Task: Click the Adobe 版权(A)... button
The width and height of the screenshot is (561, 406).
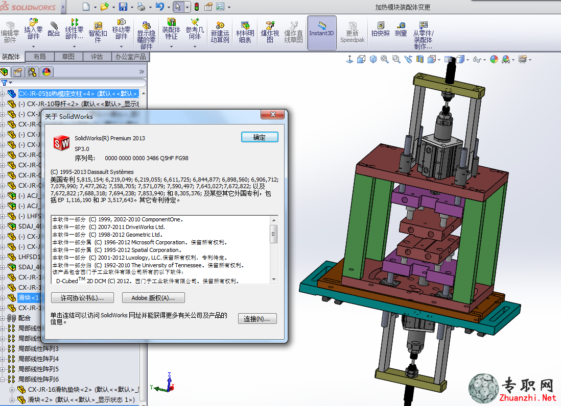Action: pos(153,298)
